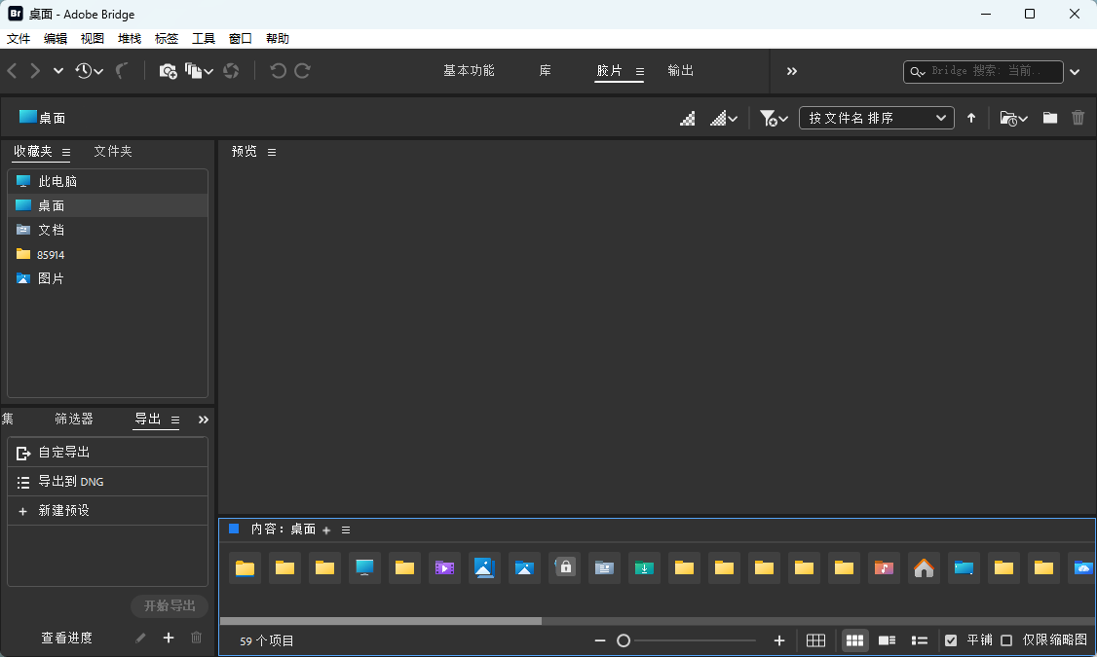Switch to 基本功能 workspace
This screenshot has width=1097, height=657.
coord(469,71)
